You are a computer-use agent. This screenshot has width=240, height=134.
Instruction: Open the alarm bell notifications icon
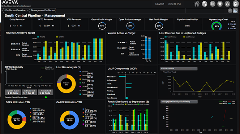220,4
